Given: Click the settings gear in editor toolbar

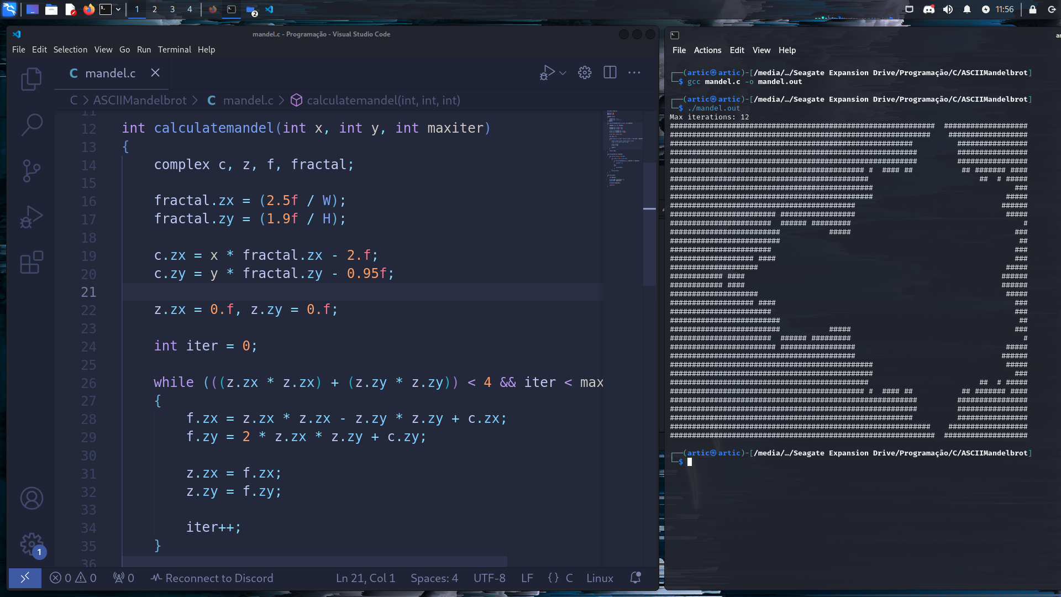Looking at the screenshot, I should (x=585, y=72).
